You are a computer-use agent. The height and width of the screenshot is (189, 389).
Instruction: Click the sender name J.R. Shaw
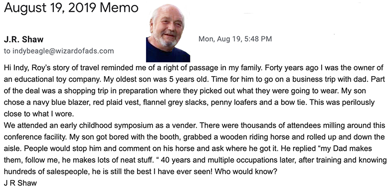(24, 39)
